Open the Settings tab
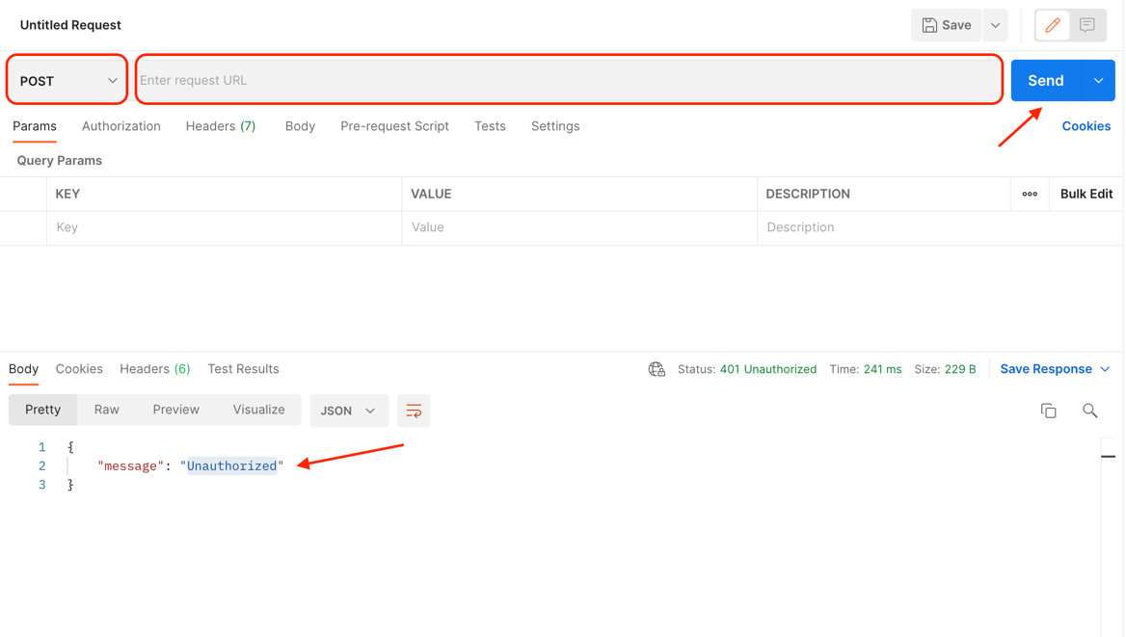Image resolution: width=1126 pixels, height=637 pixels. click(555, 126)
